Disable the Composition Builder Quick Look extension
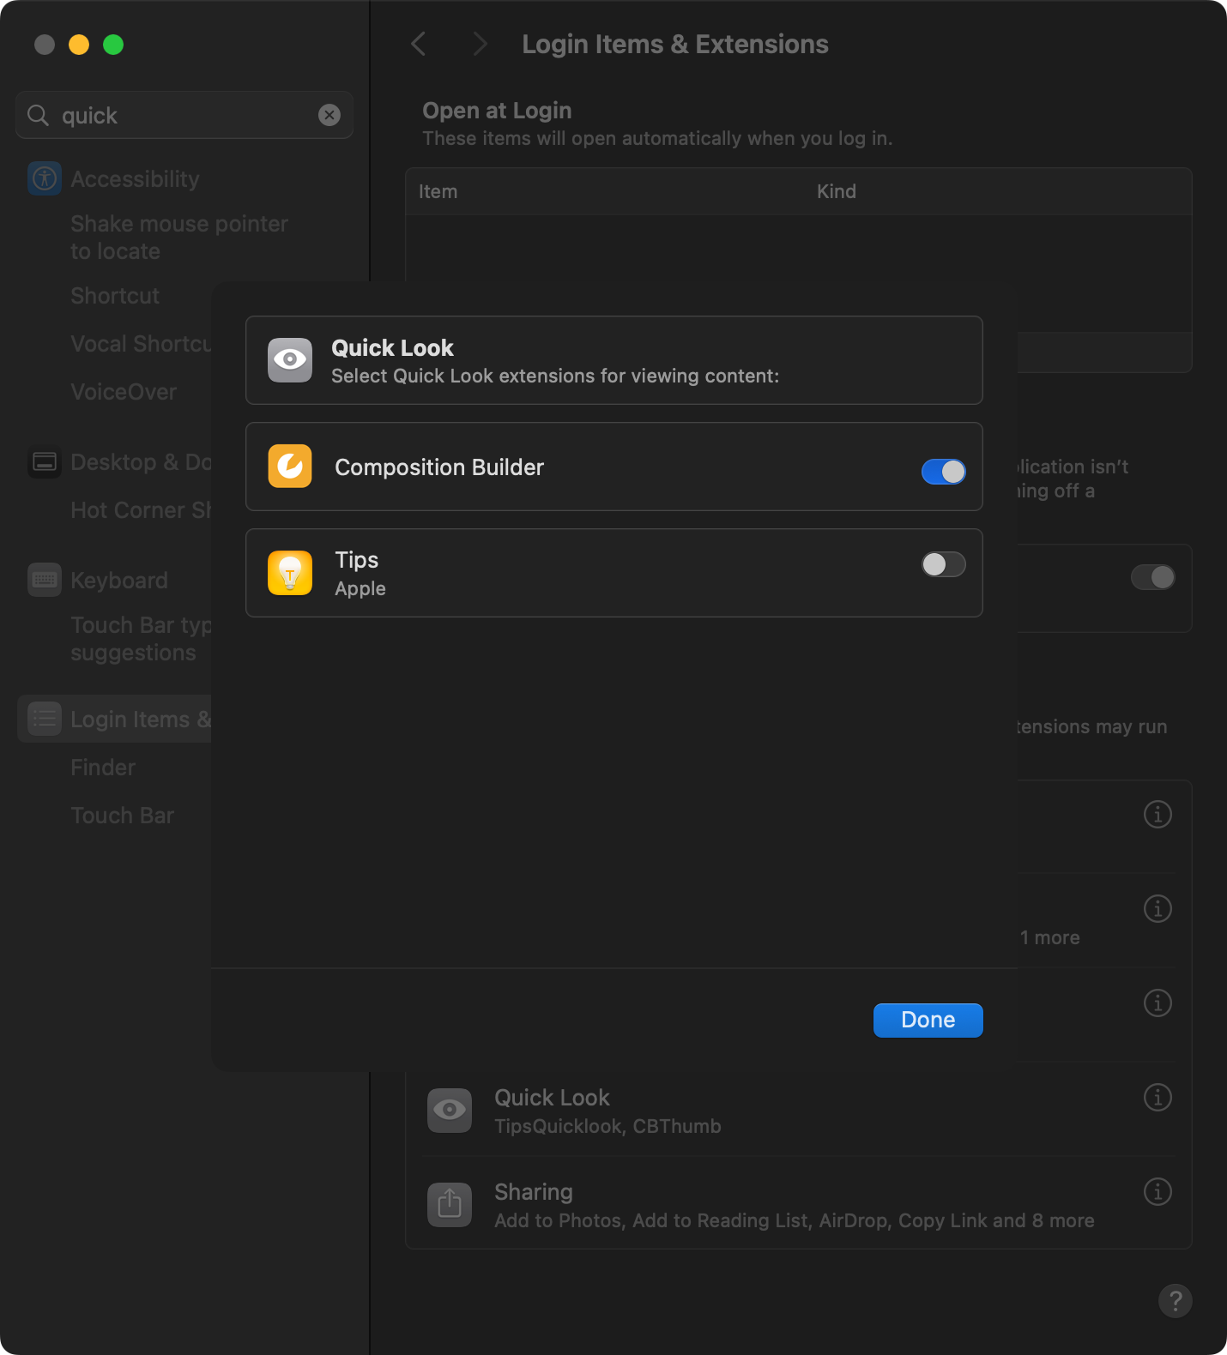Screen dimensions: 1227x1355 point(944,472)
